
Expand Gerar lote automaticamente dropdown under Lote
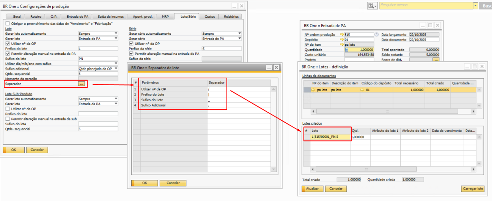click(x=115, y=34)
